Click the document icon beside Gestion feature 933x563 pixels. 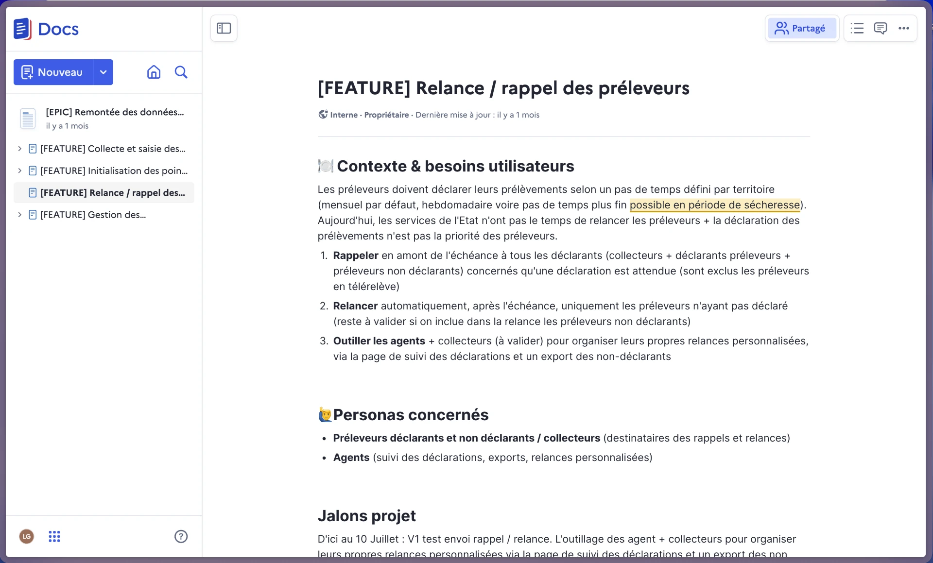(33, 215)
